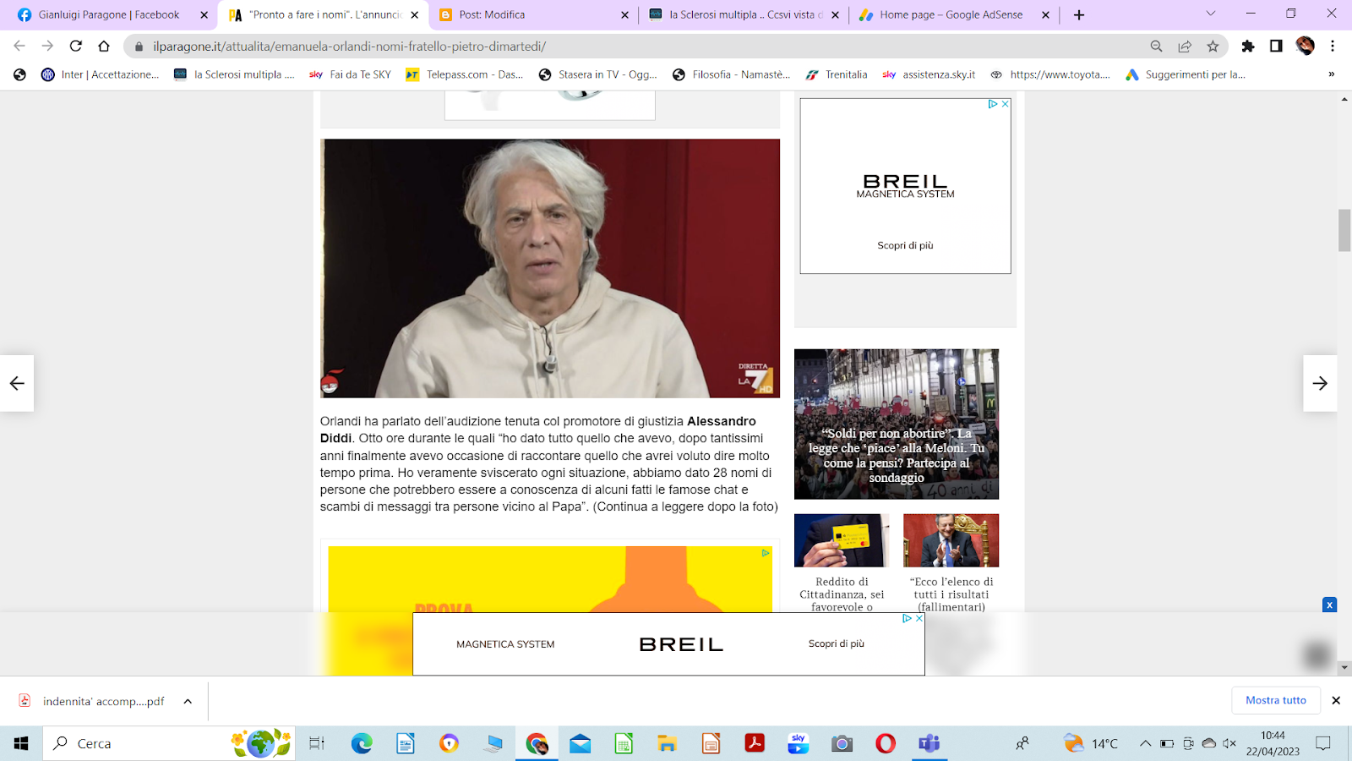This screenshot has width=1352, height=761.
Task: Open Chrome three-dot menu
Action: [x=1333, y=47]
